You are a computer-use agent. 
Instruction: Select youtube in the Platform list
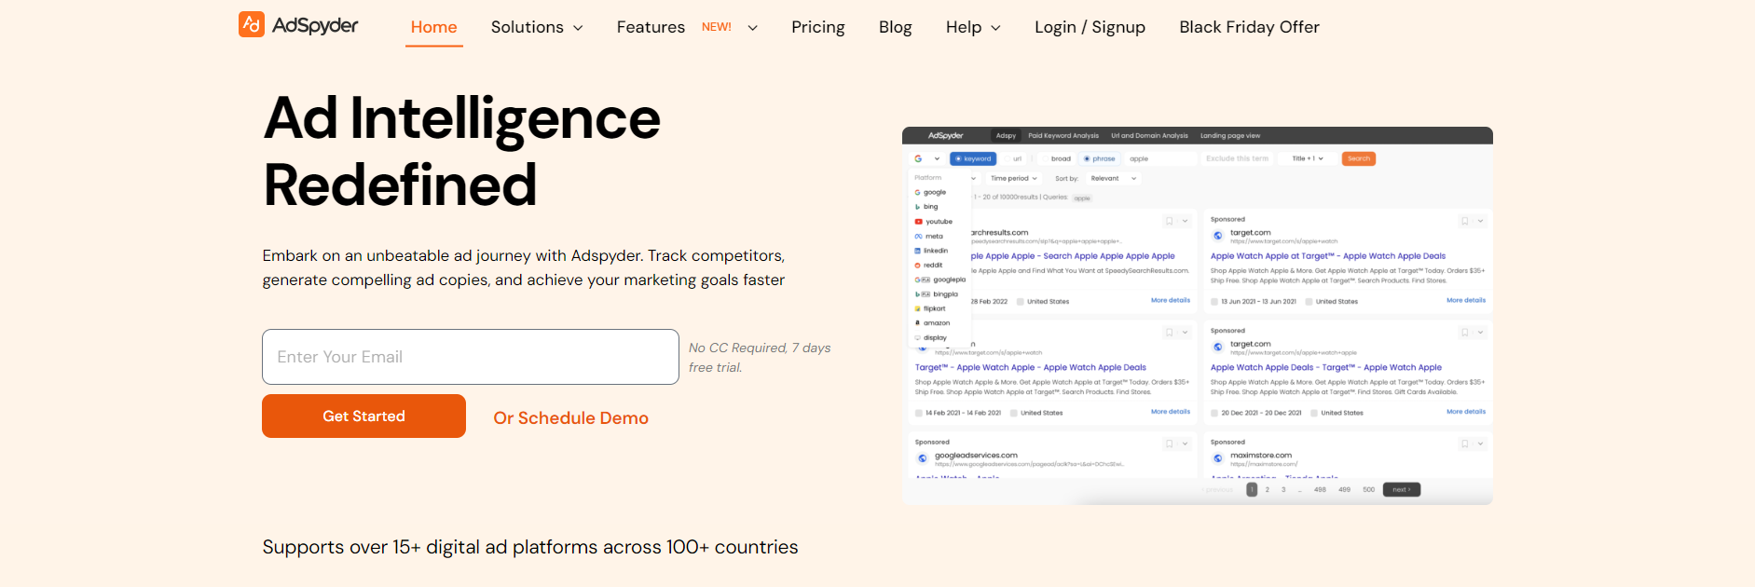[934, 222]
